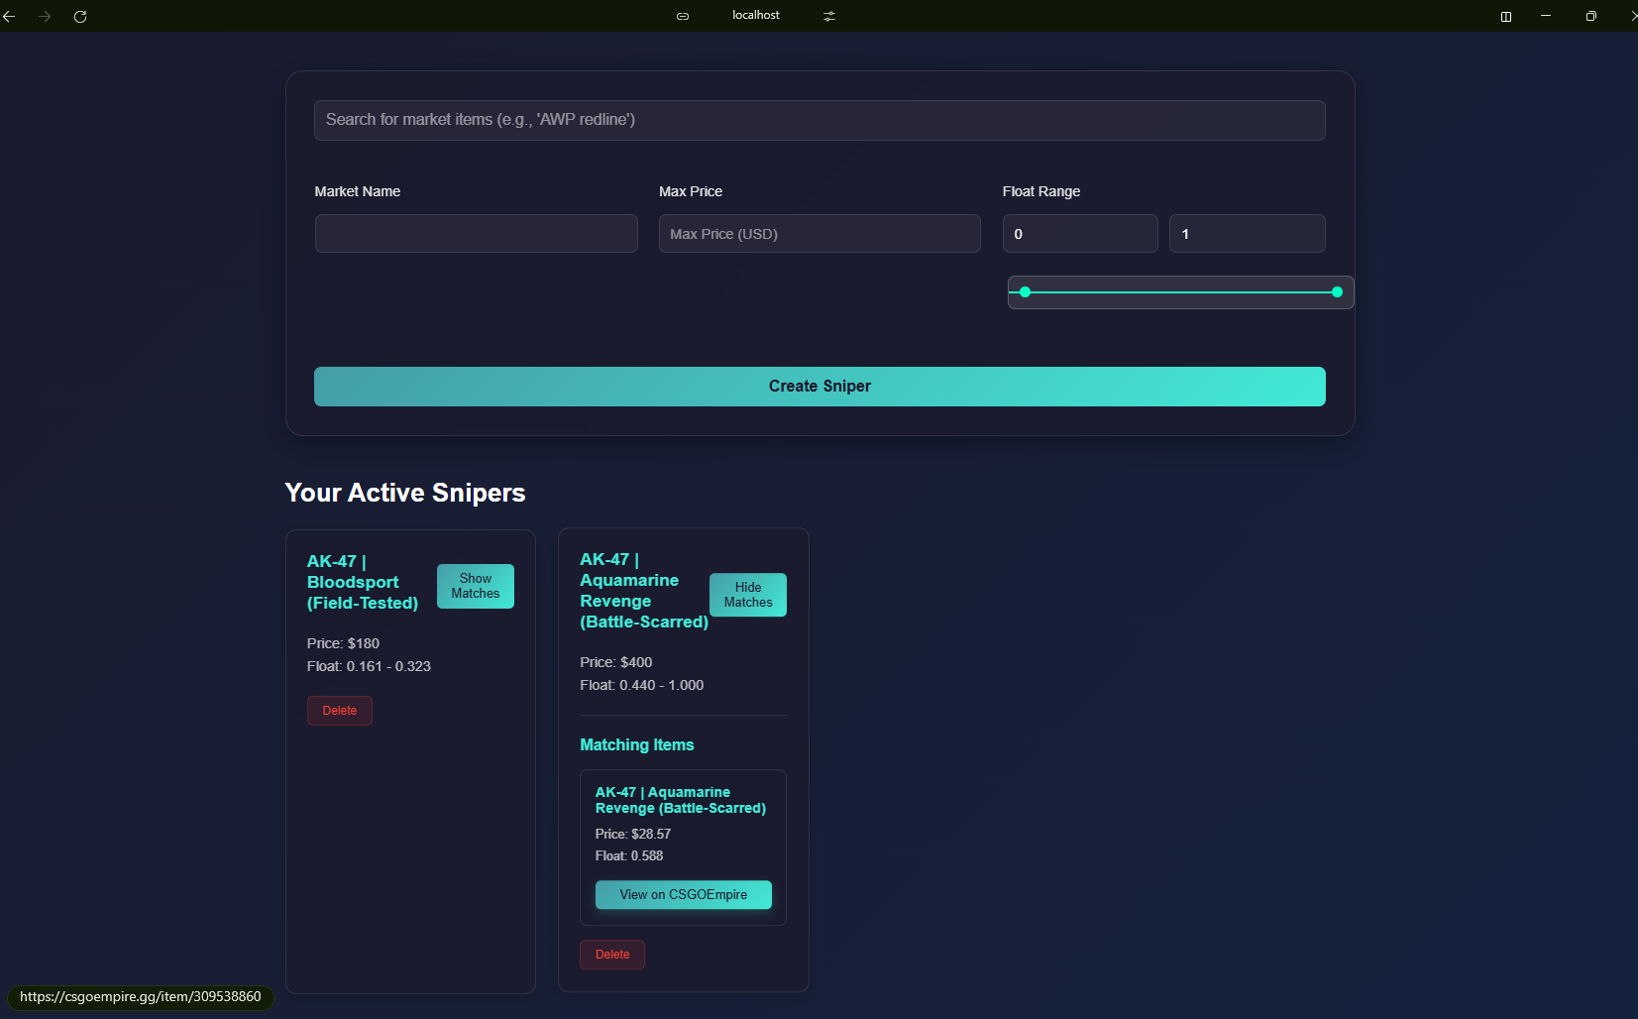Image resolution: width=1638 pixels, height=1019 pixels.
Task: Delete the AK-47 Bloodsport sniper
Action: tap(339, 710)
